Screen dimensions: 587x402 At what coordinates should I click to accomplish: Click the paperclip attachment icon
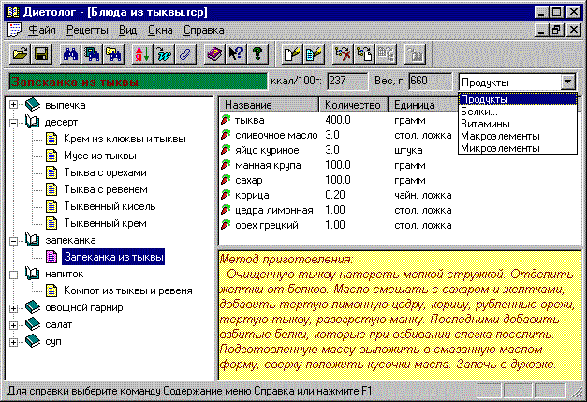click(185, 54)
